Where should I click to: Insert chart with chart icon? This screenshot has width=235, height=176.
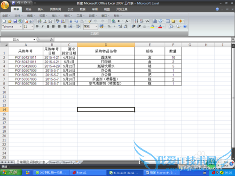click(155, 21)
